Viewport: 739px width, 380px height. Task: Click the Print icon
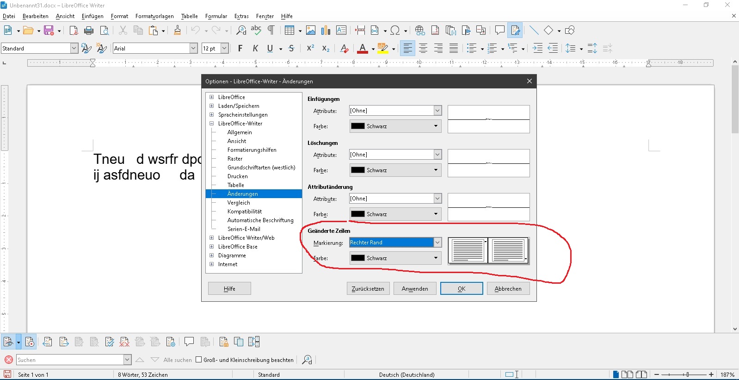[89, 31]
